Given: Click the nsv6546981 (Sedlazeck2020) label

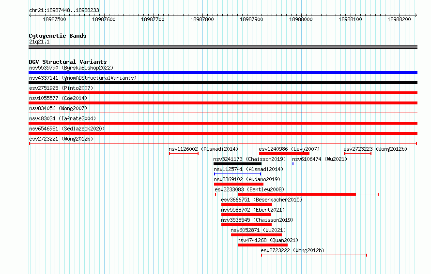Looking at the screenshot, I should point(67,129).
